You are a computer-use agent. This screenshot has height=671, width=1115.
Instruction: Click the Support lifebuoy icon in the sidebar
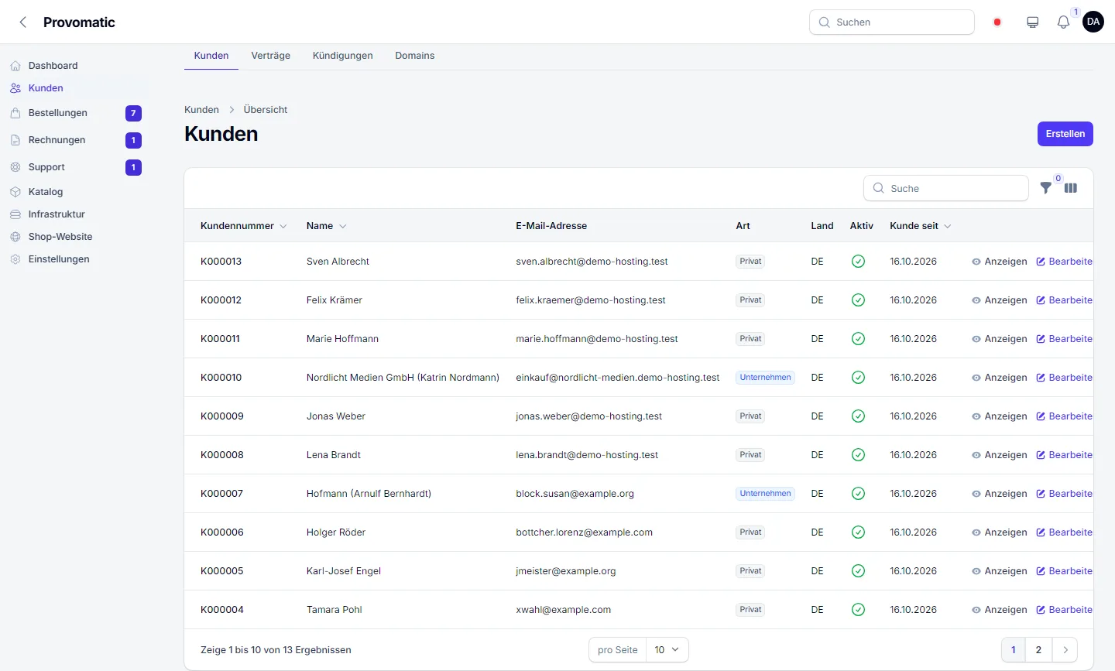(15, 167)
